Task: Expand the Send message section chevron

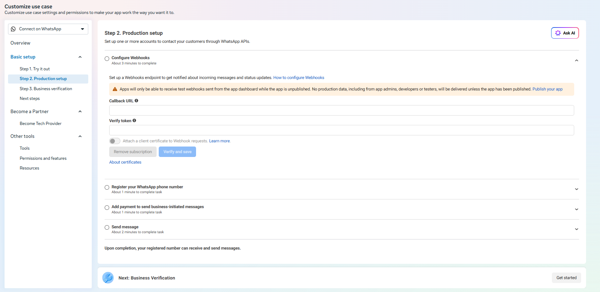Action: [577, 229]
